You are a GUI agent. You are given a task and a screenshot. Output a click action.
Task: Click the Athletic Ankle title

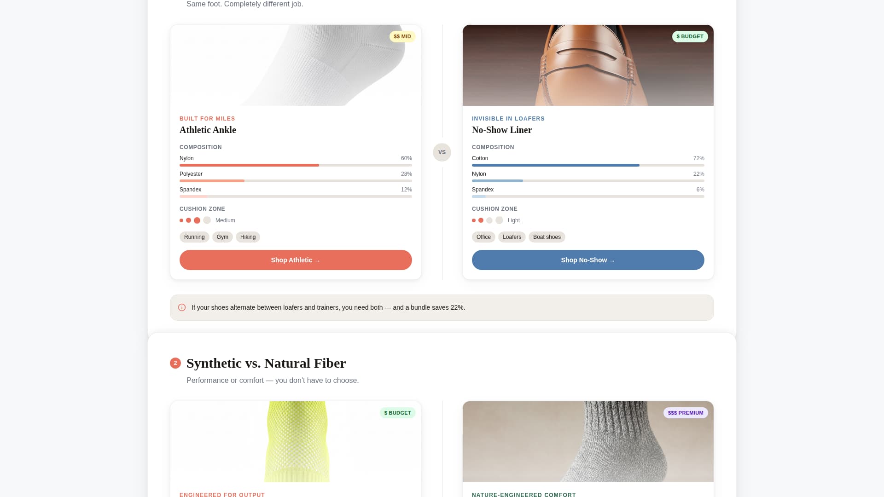point(208,130)
